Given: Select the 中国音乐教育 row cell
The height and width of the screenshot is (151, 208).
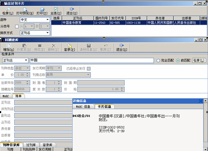Looking at the screenshot, I should pyautogui.click(x=78, y=23).
